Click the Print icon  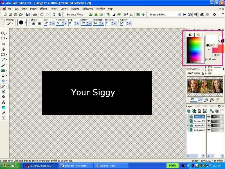[35, 14]
